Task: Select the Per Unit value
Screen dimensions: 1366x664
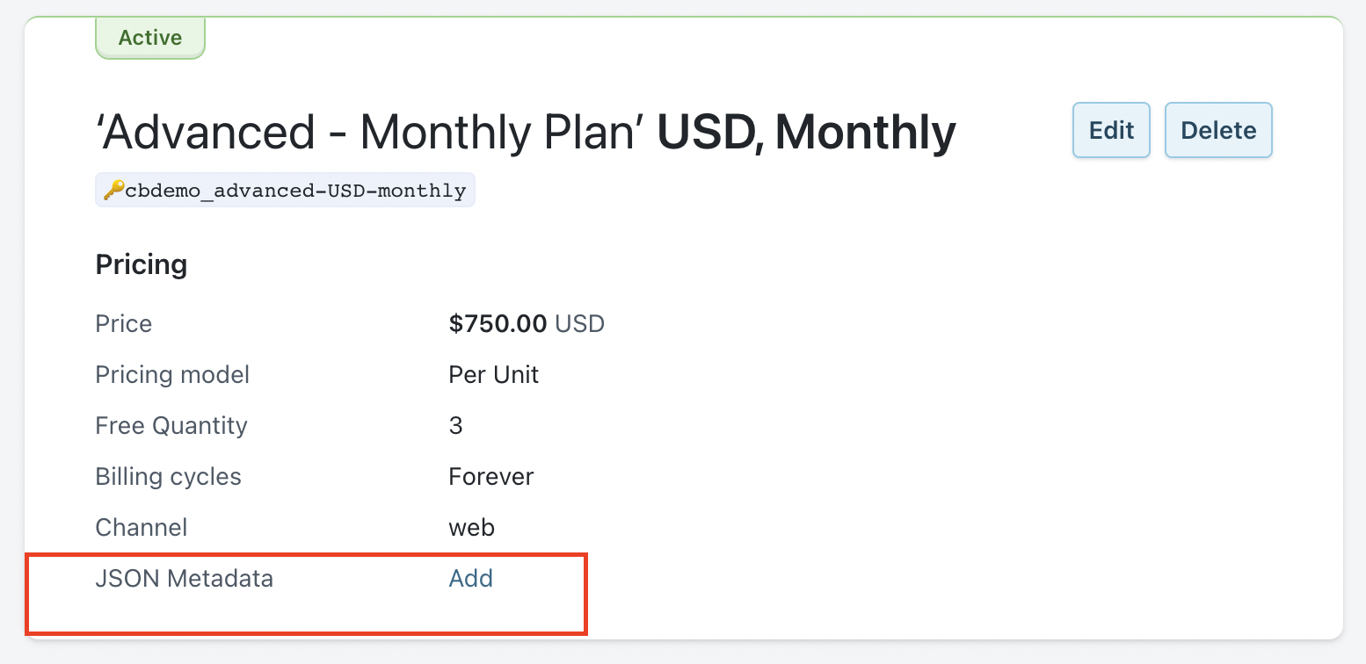Action: 493,375
